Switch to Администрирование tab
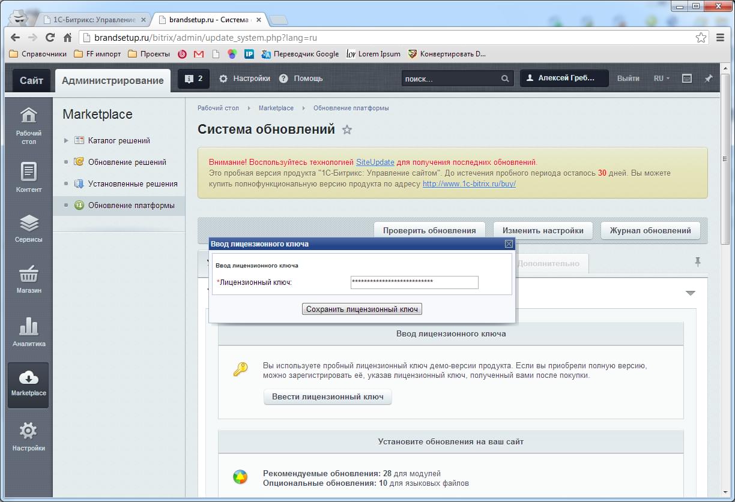The width and height of the screenshot is (735, 502). click(112, 80)
